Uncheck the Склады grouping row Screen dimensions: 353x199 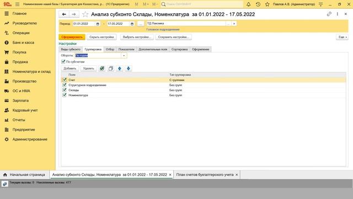pos(65,90)
